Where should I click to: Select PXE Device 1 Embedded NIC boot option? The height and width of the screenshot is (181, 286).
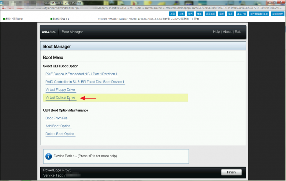[x=81, y=74]
